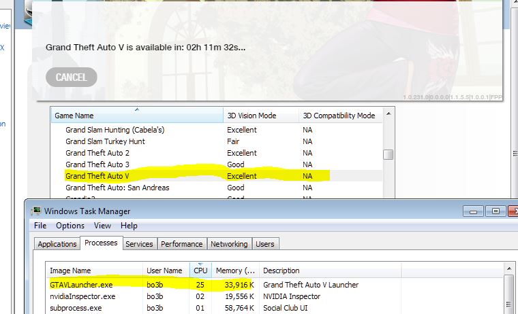Sort processes by Description column

[331, 271]
